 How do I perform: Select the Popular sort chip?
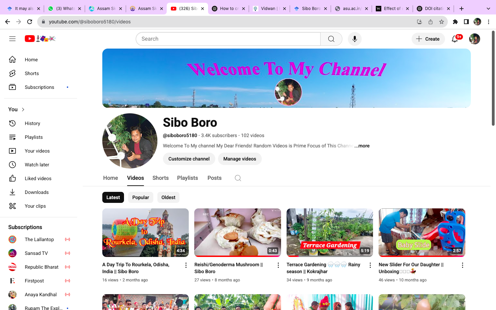(141, 197)
